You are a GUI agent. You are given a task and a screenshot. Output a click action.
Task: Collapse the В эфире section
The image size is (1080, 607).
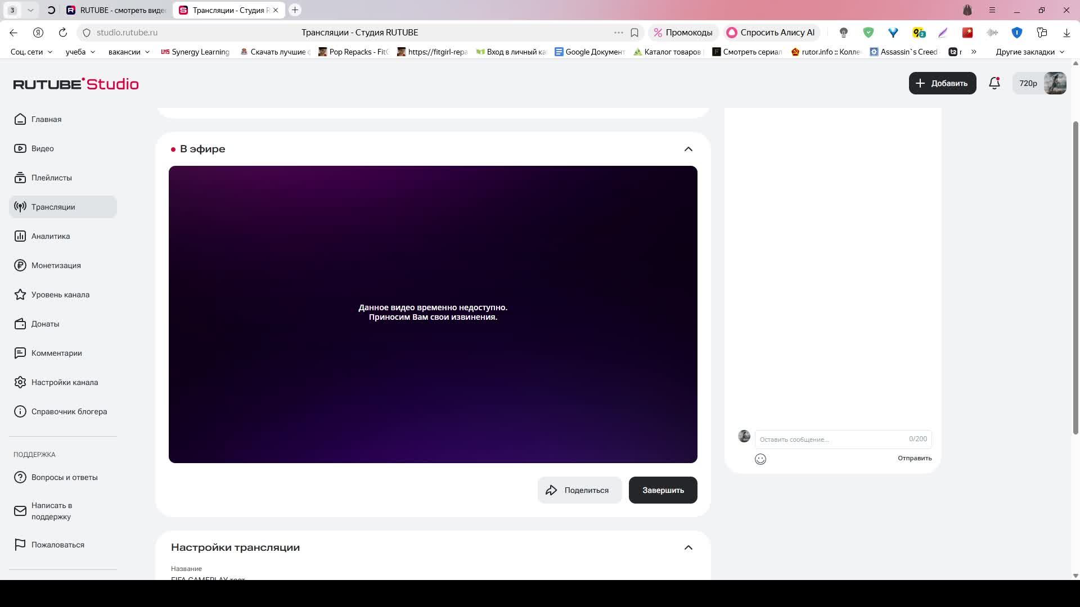click(688, 149)
